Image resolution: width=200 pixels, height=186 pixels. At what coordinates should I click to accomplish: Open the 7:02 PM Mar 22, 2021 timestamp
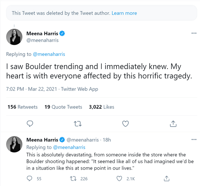point(31,89)
